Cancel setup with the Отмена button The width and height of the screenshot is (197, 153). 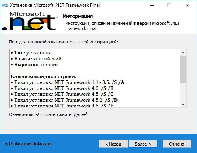pos(177,144)
